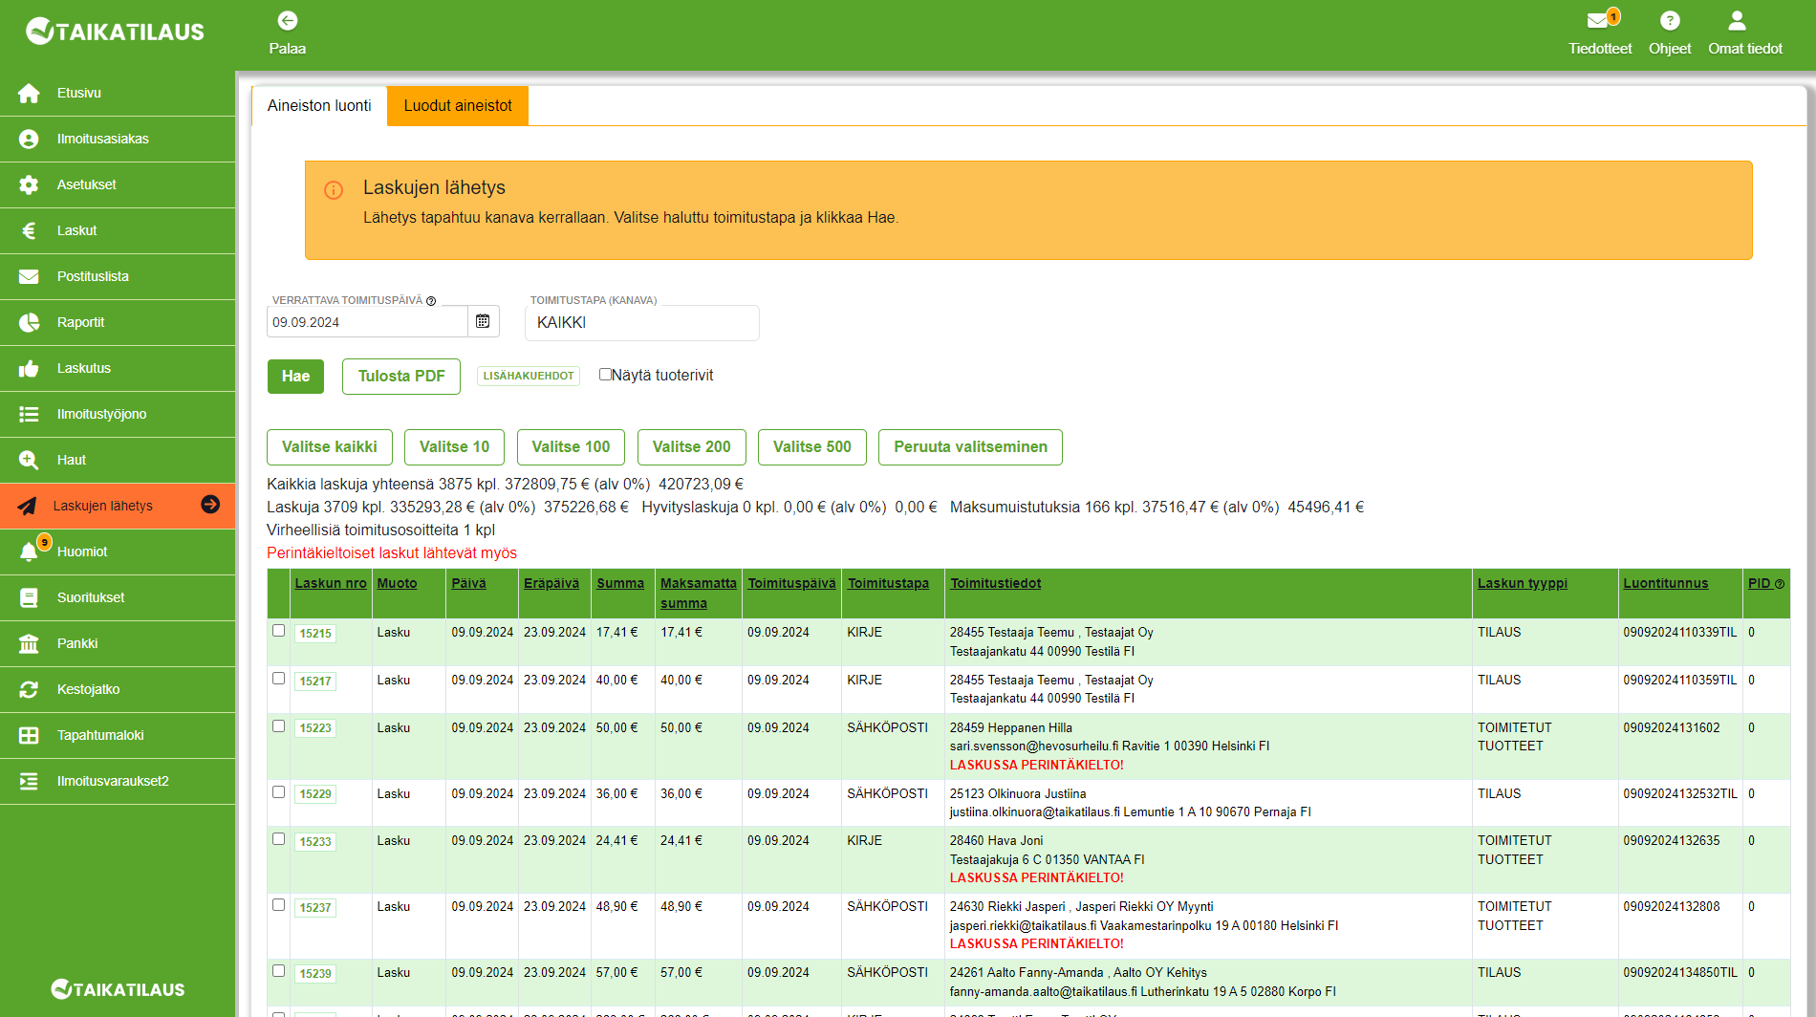The height and width of the screenshot is (1017, 1816).
Task: Click the Asetukset gear icon
Action: (x=29, y=184)
